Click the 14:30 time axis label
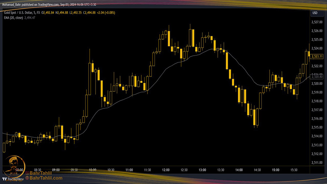Screen dimensions: 327x184 [258, 170]
